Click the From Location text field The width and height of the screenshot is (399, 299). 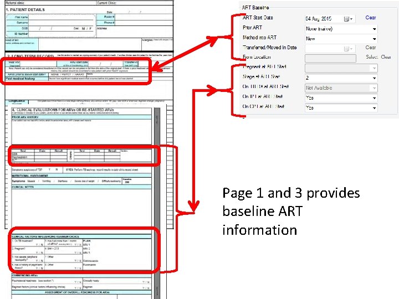click(330, 58)
